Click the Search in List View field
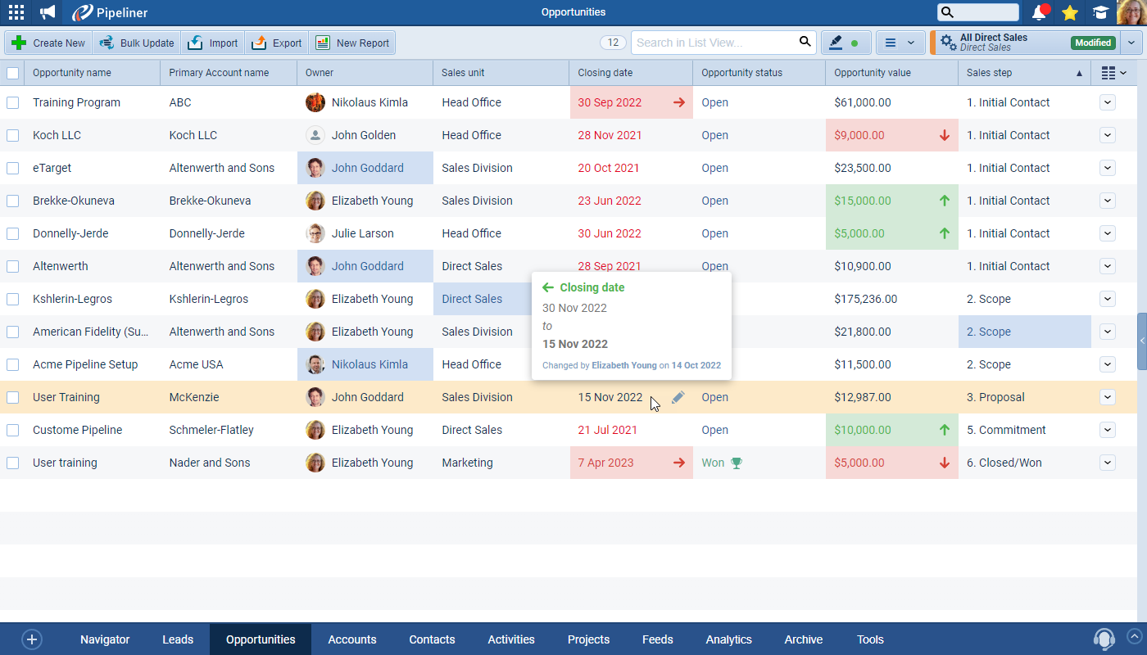Image resolution: width=1147 pixels, height=655 pixels. (713, 43)
